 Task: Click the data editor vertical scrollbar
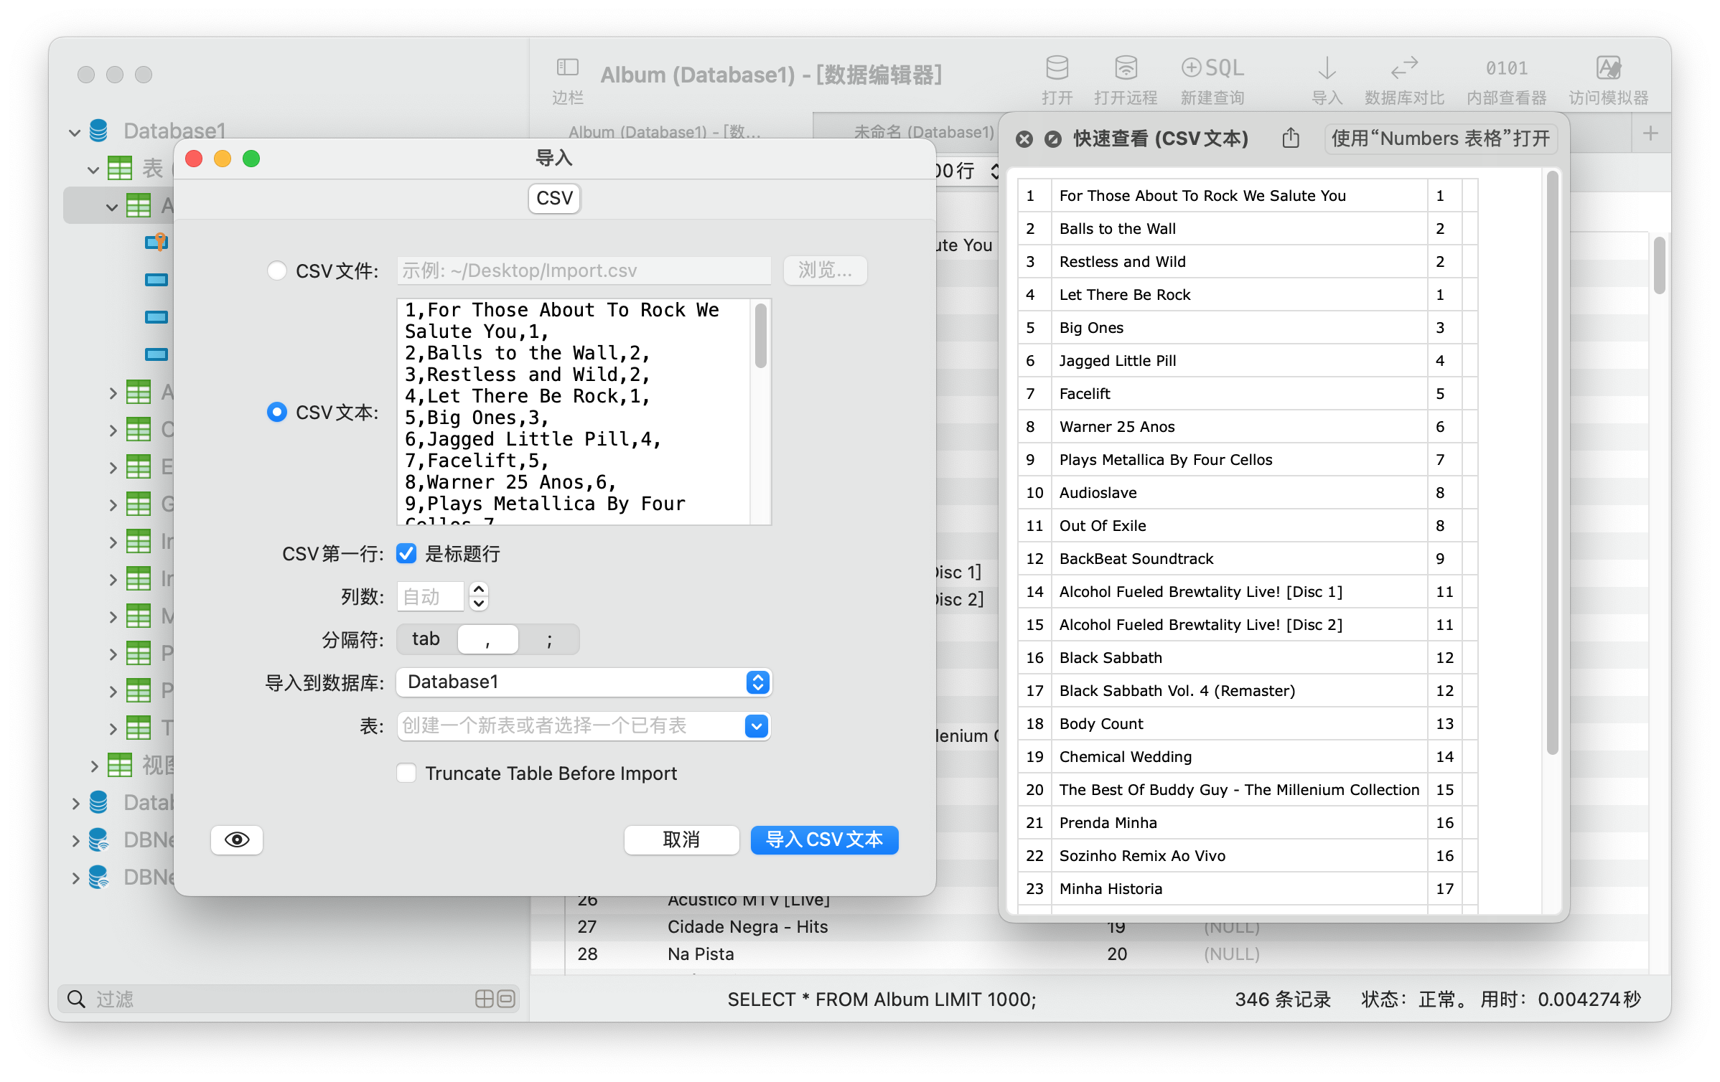coord(1658,265)
